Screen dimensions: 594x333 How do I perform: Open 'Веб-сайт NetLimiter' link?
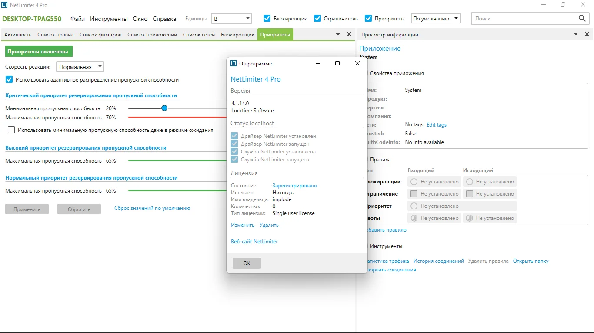click(254, 242)
